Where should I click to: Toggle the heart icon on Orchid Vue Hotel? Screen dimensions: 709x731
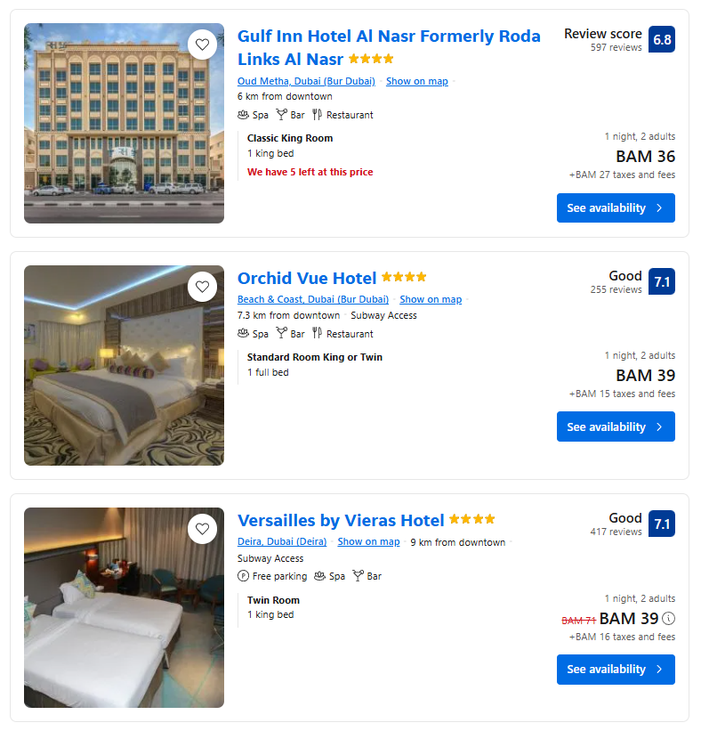(x=202, y=286)
